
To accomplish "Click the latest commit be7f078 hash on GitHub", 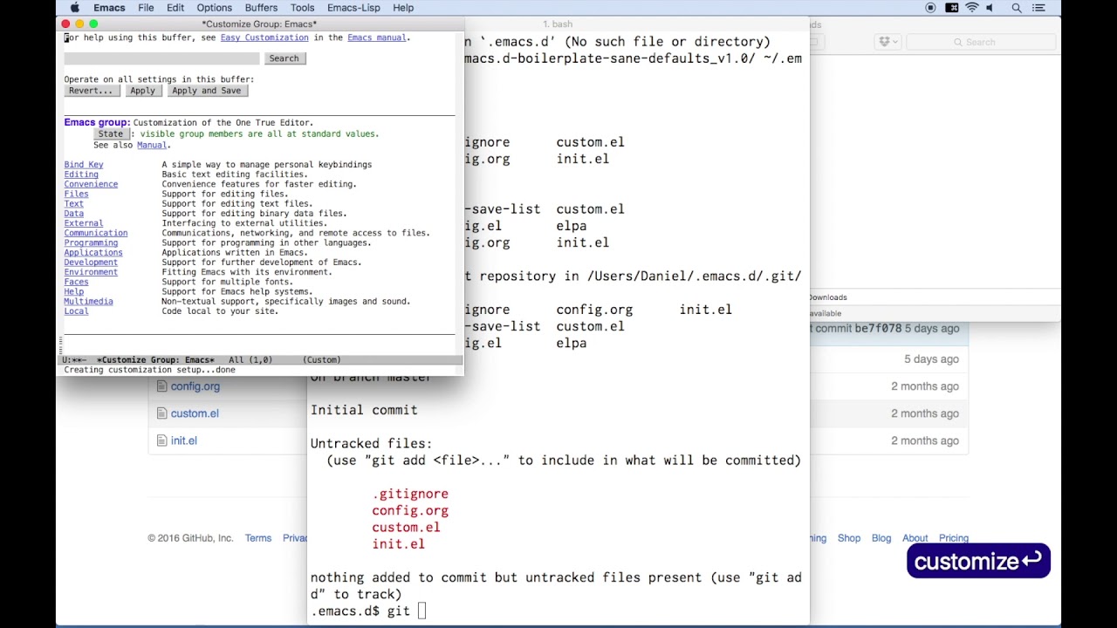I will click(x=878, y=329).
